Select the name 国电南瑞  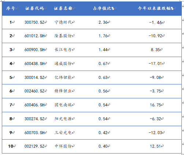[63, 105]
